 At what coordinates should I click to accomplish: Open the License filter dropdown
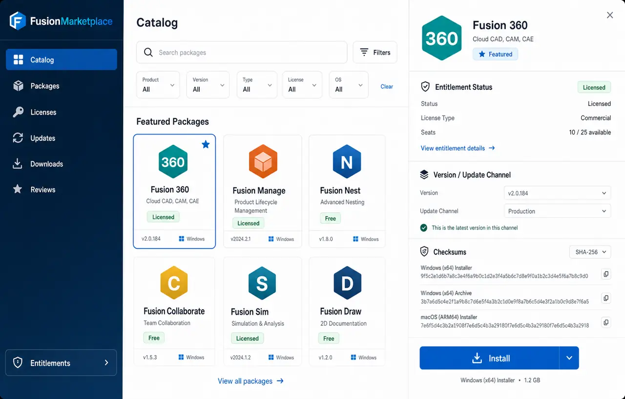[302, 85]
